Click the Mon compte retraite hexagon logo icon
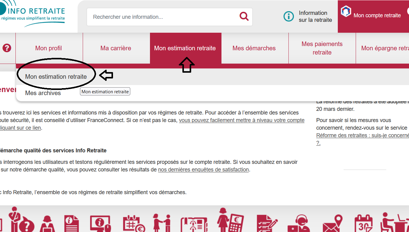The image size is (409, 232). click(346, 12)
